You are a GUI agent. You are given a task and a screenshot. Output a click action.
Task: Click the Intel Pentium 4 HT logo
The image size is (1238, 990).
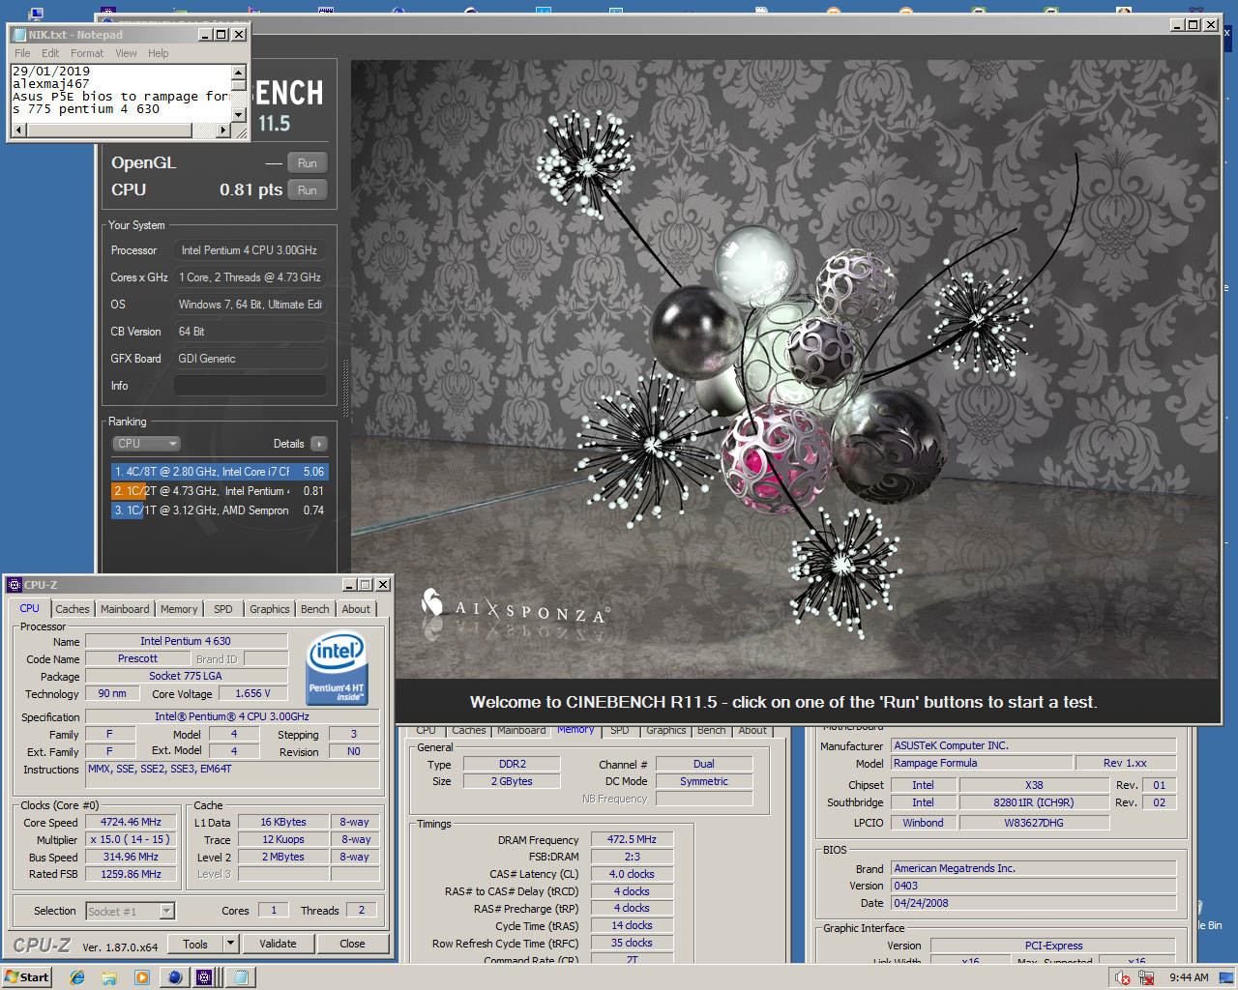coord(337,669)
